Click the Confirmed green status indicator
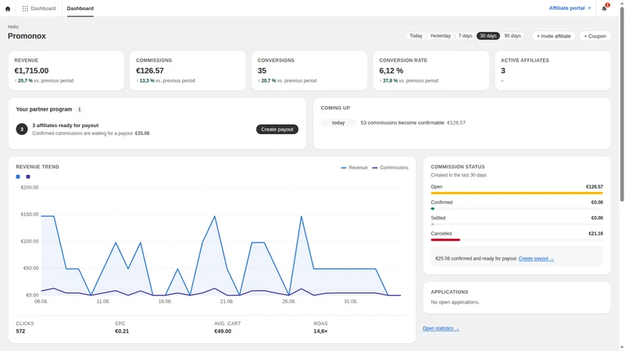This screenshot has height=351, width=625. coord(433,208)
